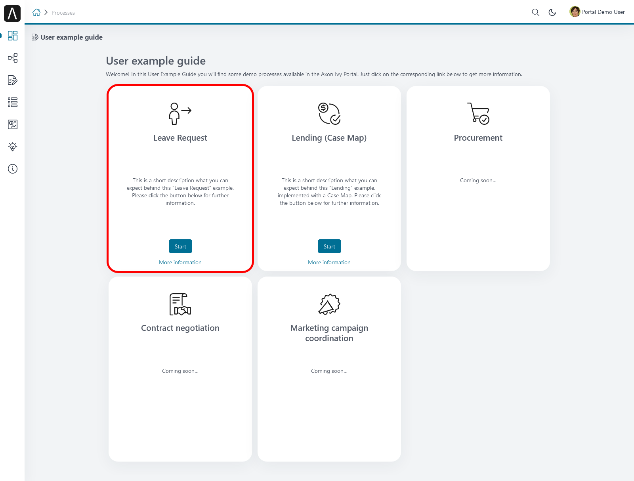Click Coming soon text under Procurement

[x=478, y=180]
